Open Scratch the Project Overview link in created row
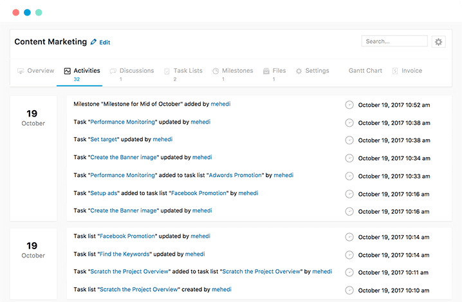 (139, 289)
